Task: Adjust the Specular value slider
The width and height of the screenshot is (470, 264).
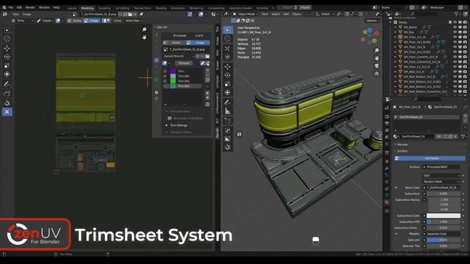Action: 444,240
